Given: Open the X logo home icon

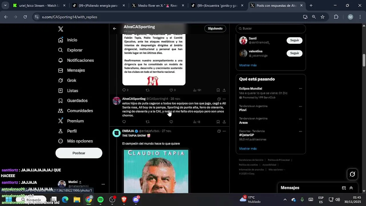Looking at the screenshot, I should [x=61, y=29].
